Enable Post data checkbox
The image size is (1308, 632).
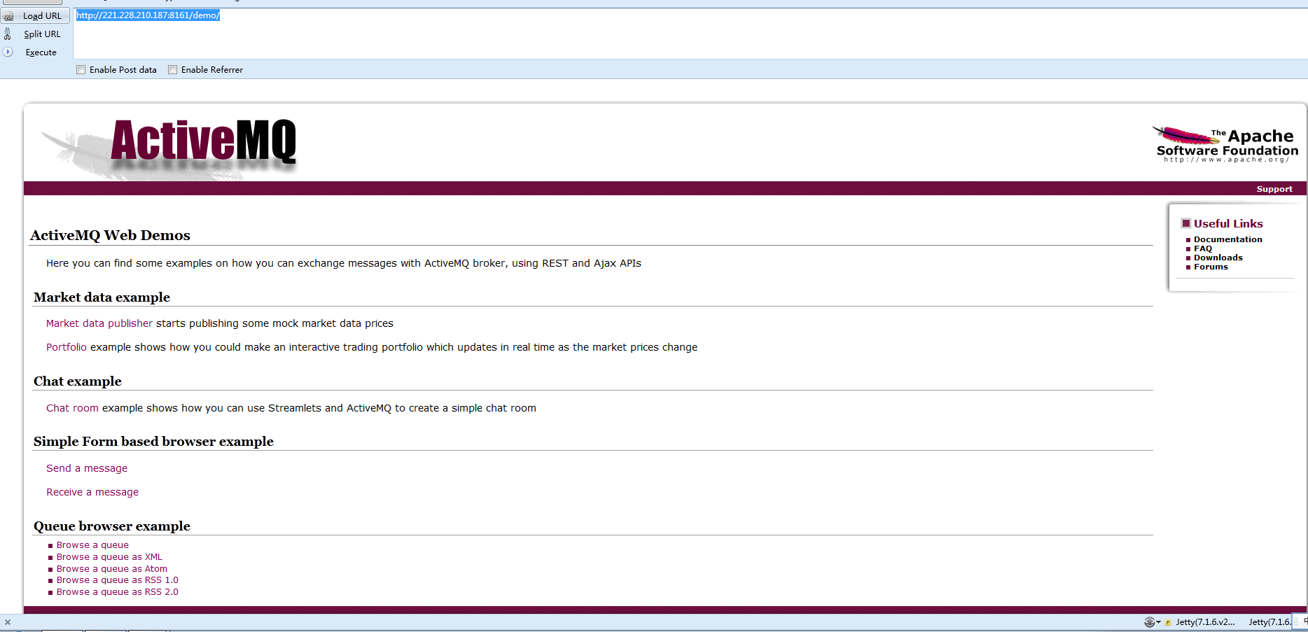(81, 70)
